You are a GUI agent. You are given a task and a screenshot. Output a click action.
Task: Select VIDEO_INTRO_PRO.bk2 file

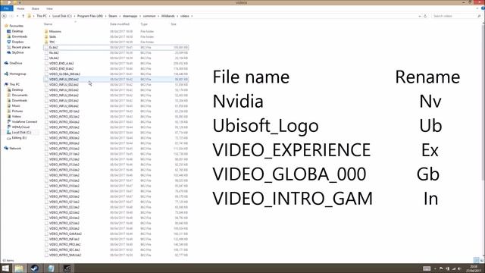116,244
